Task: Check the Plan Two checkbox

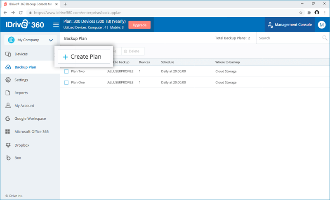Action: click(66, 71)
